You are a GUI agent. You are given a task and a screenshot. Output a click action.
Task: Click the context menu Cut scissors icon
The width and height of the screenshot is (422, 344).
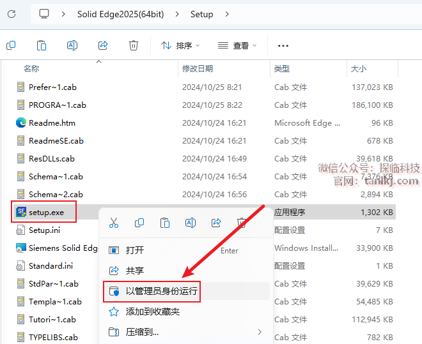[114, 223]
